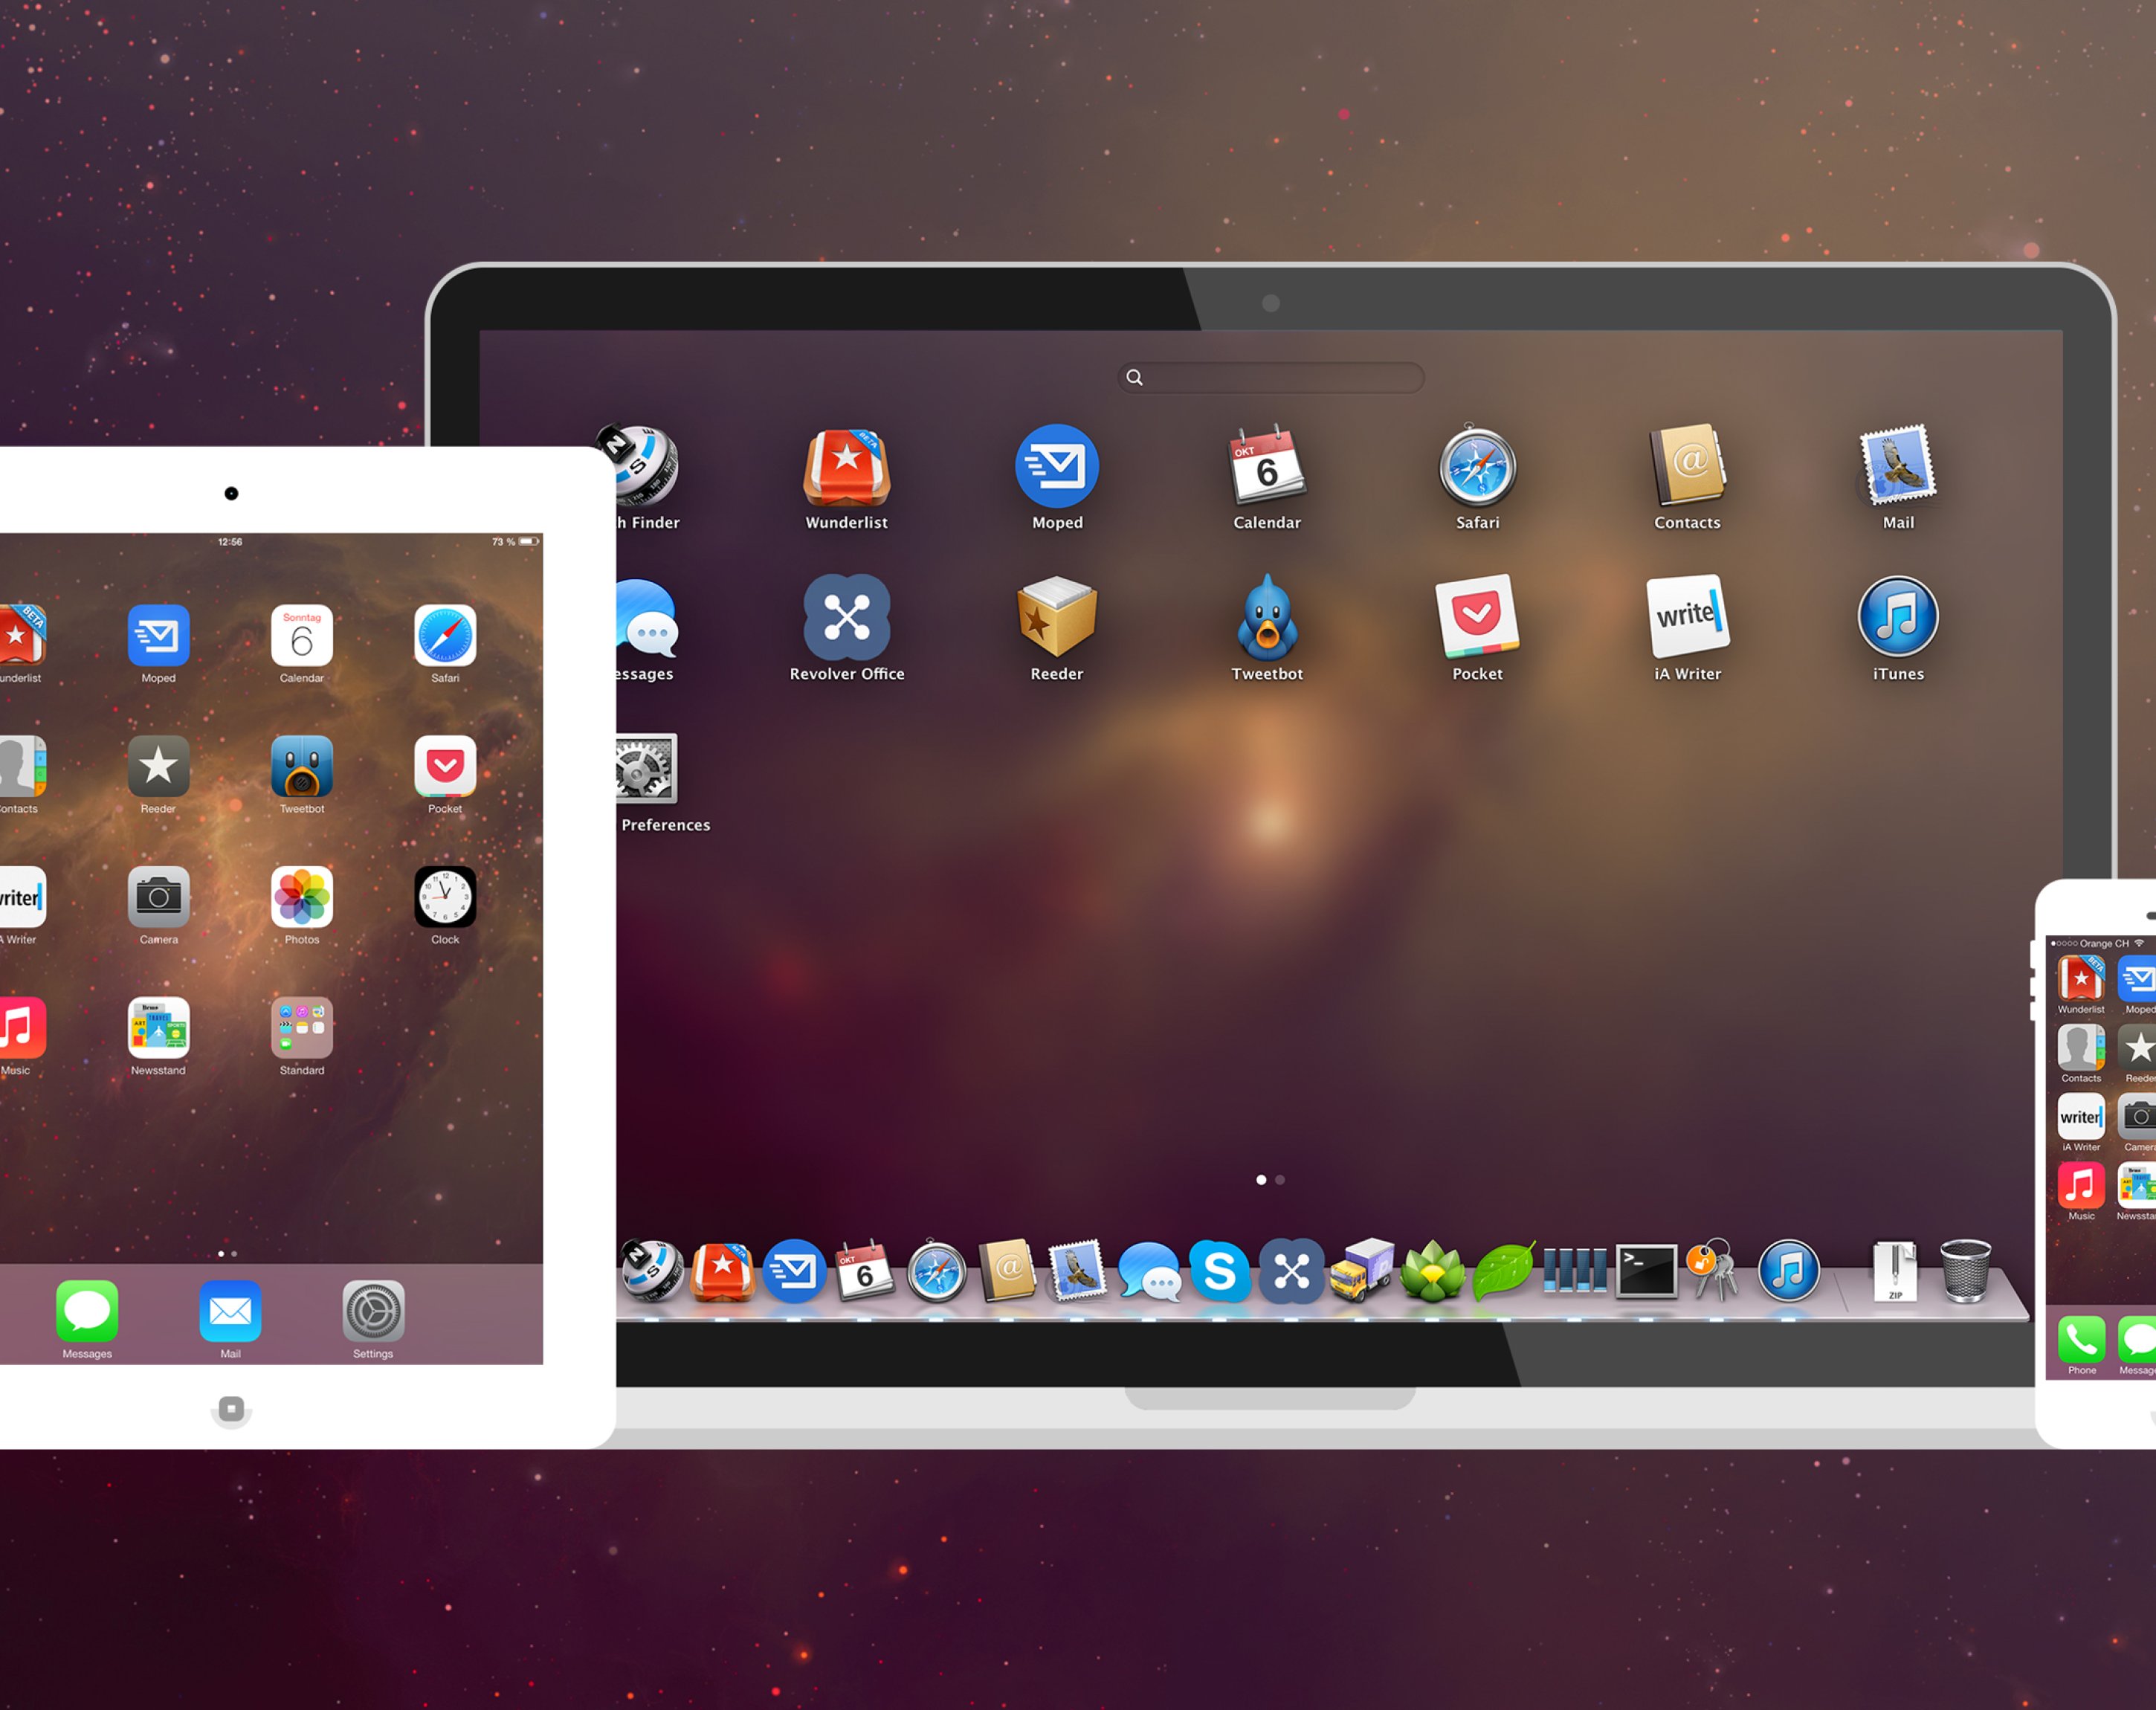Open Trash in the Dock
This screenshot has width=2156, height=1710.
[x=1965, y=1271]
